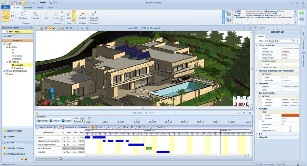Toggle the speed track switch
The width and height of the screenshot is (307, 166).
click(x=78, y=121)
